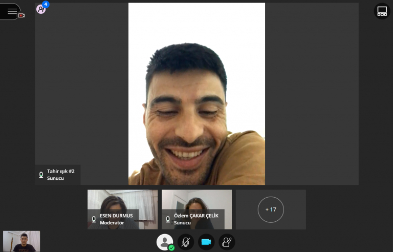Click microphone icon beside Tahir ışık #2
The width and height of the screenshot is (393, 252).
pos(41,175)
